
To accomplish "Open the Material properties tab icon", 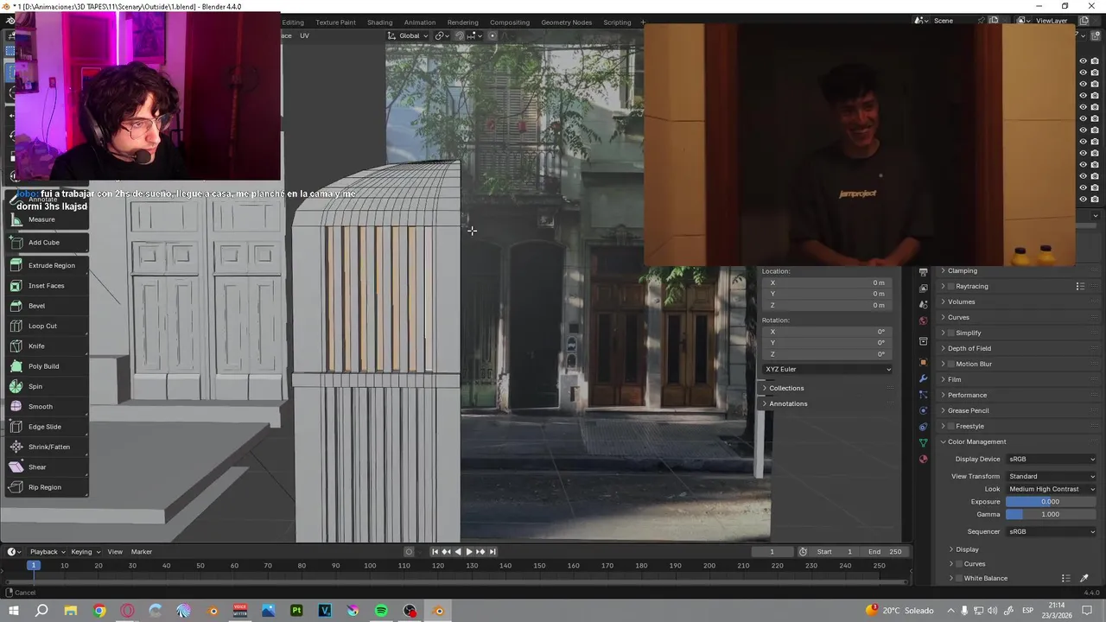I will pyautogui.click(x=923, y=459).
